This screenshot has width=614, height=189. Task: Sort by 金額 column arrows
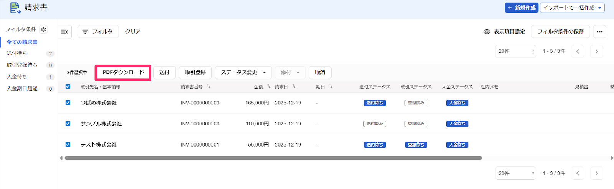pos(269,87)
